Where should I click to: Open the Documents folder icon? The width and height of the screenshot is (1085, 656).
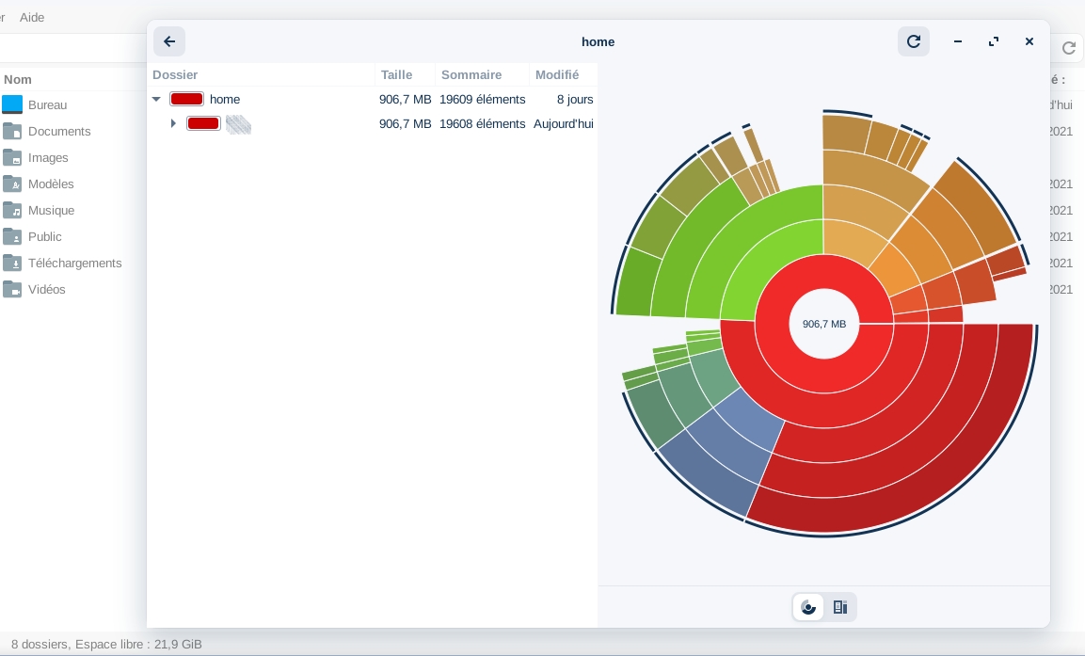(x=12, y=131)
